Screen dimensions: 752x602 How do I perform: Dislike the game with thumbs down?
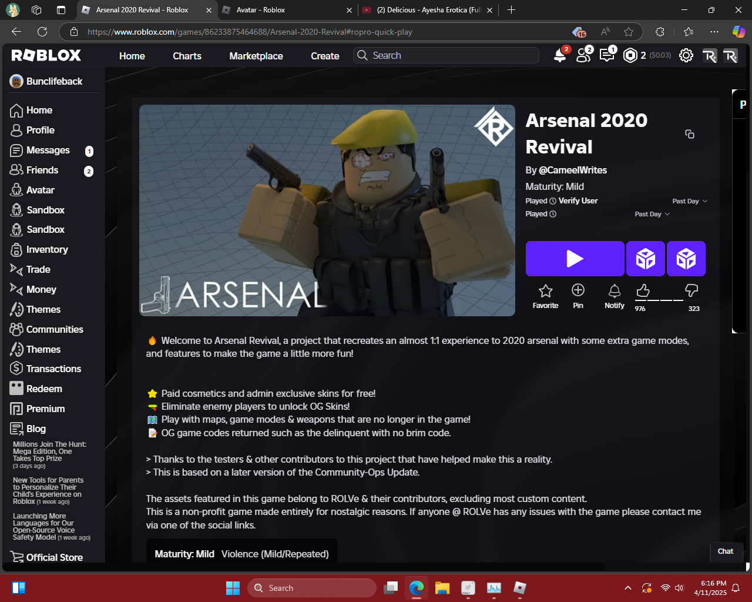pyautogui.click(x=691, y=290)
